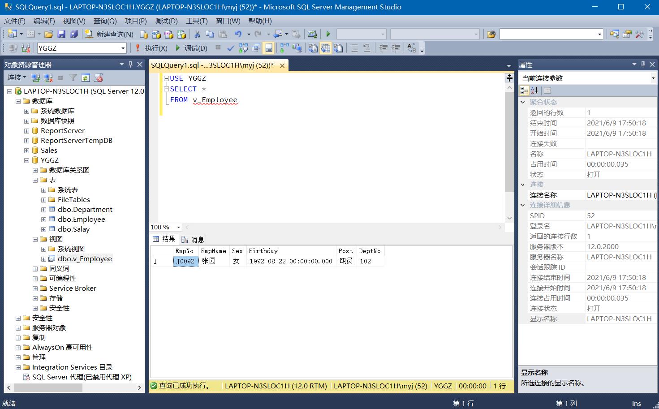Click the Open File folder icon
The height and width of the screenshot is (409, 659).
pyautogui.click(x=49, y=34)
